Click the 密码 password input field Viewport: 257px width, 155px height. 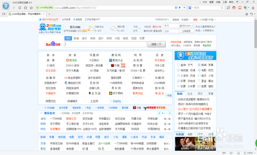click(171, 31)
